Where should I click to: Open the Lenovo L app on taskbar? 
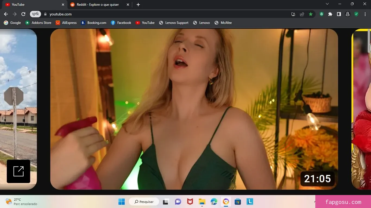tap(250, 201)
